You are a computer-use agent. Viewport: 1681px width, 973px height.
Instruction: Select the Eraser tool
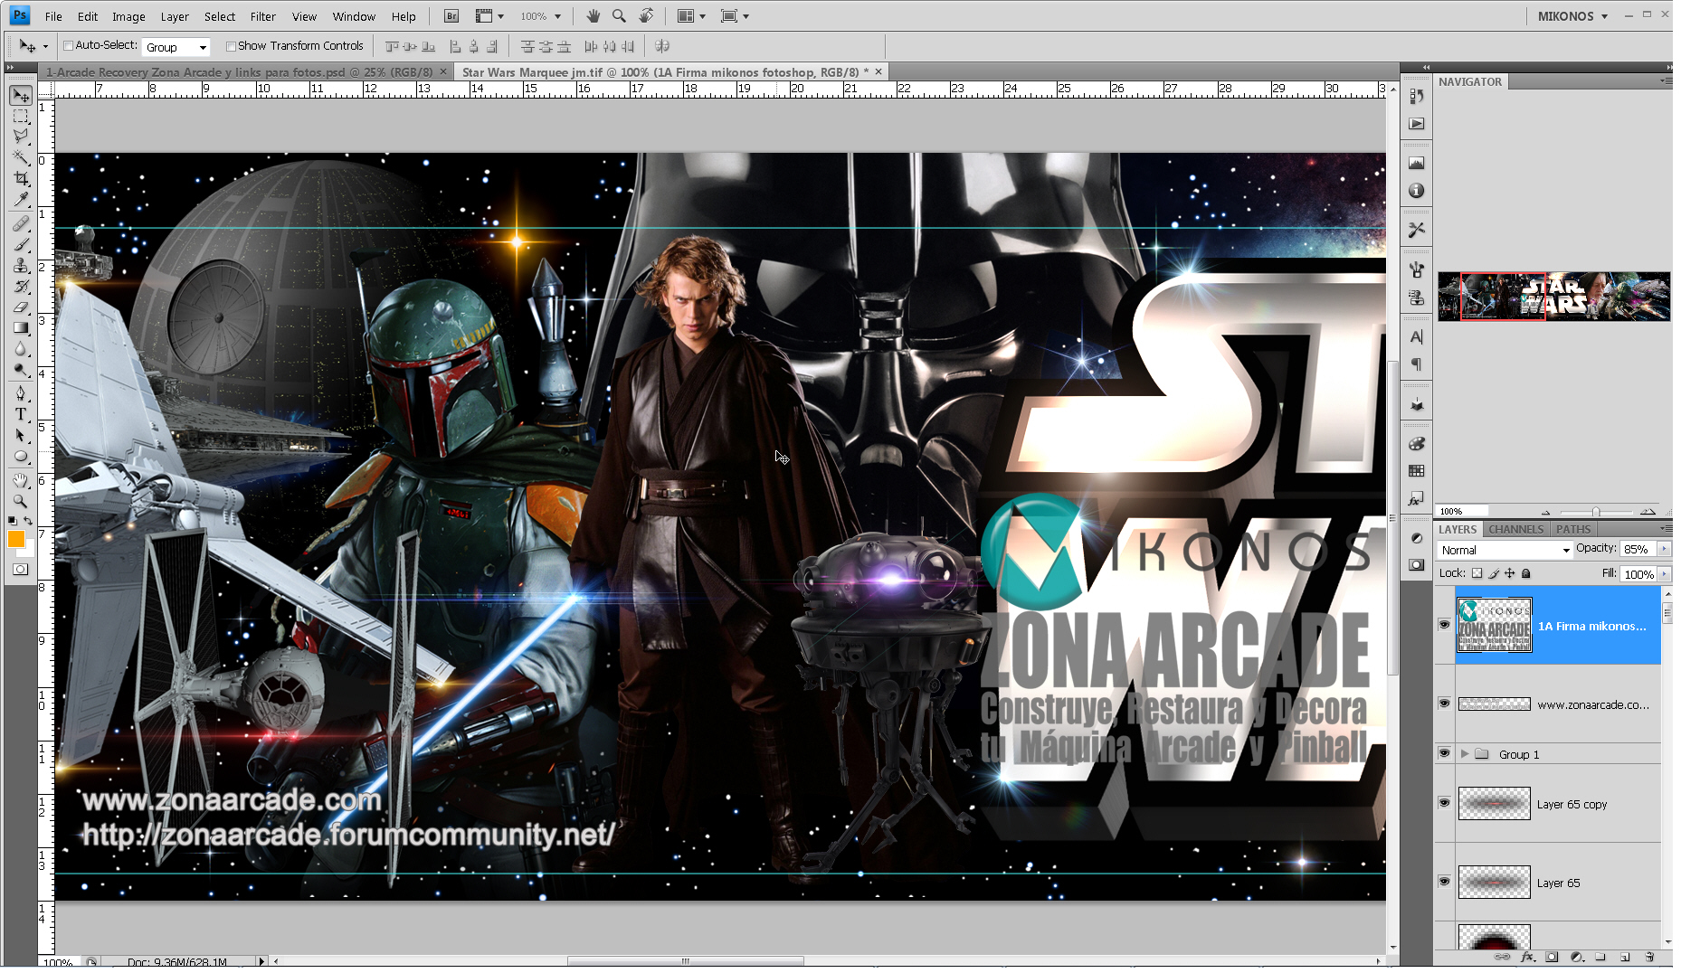pos(21,307)
